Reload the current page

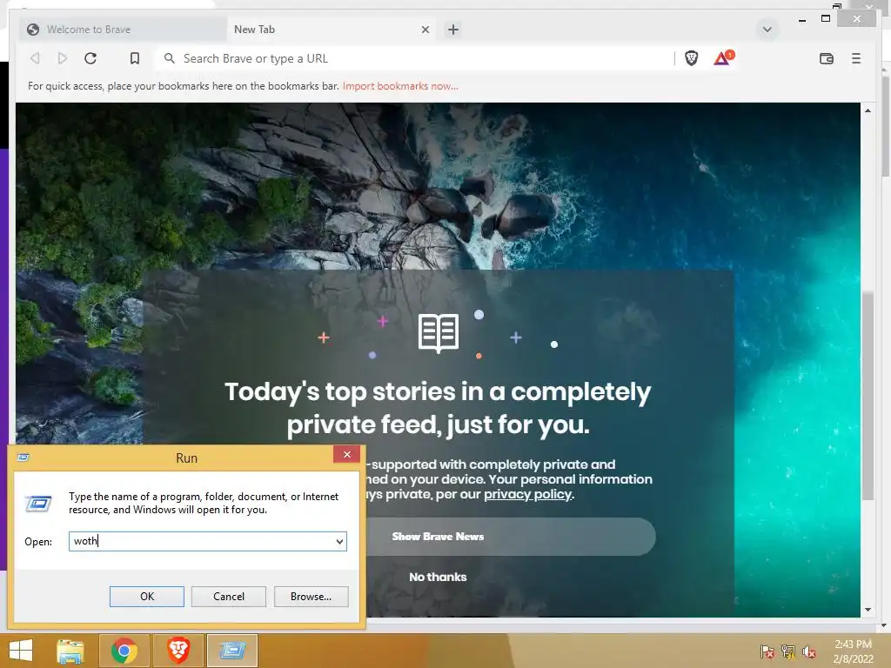(90, 58)
